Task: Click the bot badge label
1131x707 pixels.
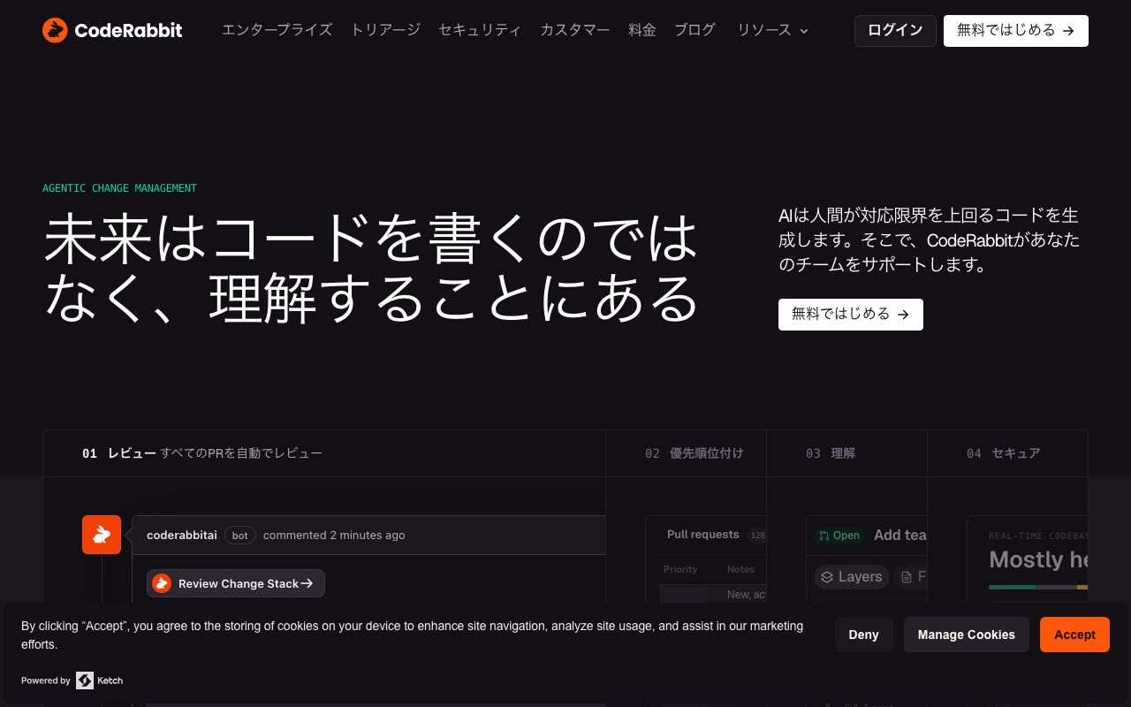Action: pos(240,536)
